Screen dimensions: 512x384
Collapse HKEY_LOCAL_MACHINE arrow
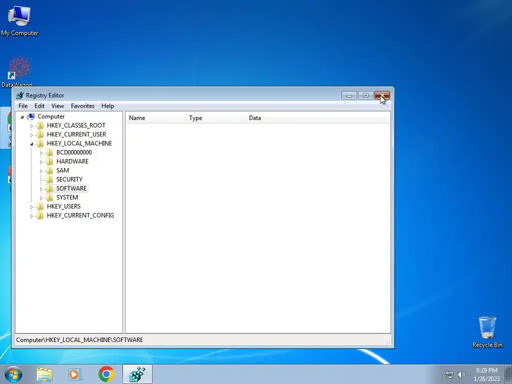(31, 143)
